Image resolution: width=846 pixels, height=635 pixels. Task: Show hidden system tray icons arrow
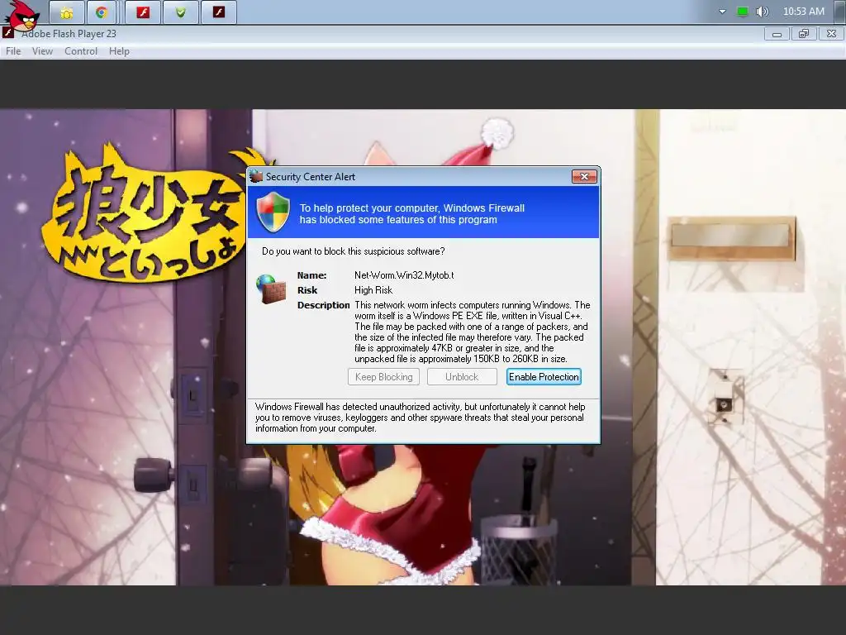722,12
